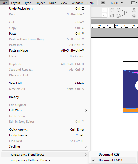Click Rotate 90° Counter-clockwise icon
This screenshot has height=164, width=138.
coord(119,10)
